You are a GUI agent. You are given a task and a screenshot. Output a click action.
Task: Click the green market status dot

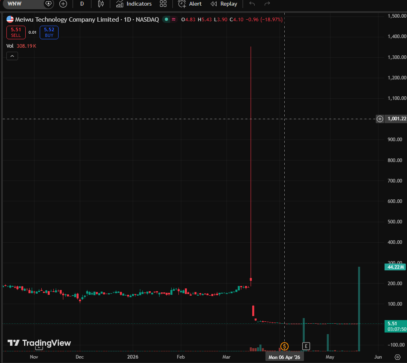click(x=166, y=20)
